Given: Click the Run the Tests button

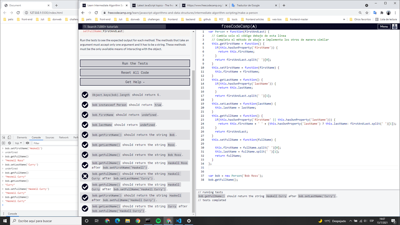Looking at the screenshot, I should (135, 63).
